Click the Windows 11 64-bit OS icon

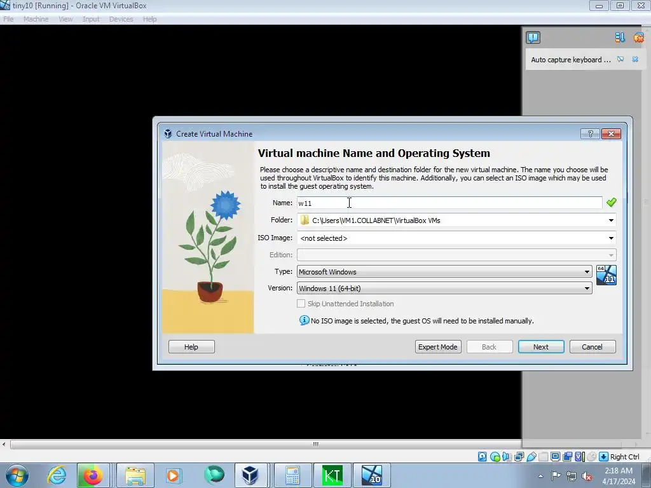tap(606, 275)
